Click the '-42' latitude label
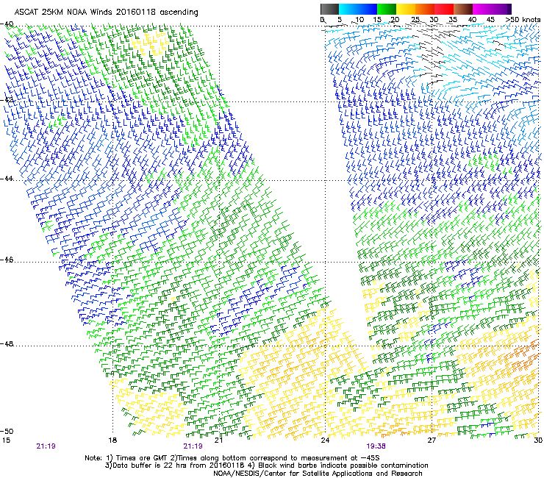Screen dimensions: 544x478 [x=7, y=100]
